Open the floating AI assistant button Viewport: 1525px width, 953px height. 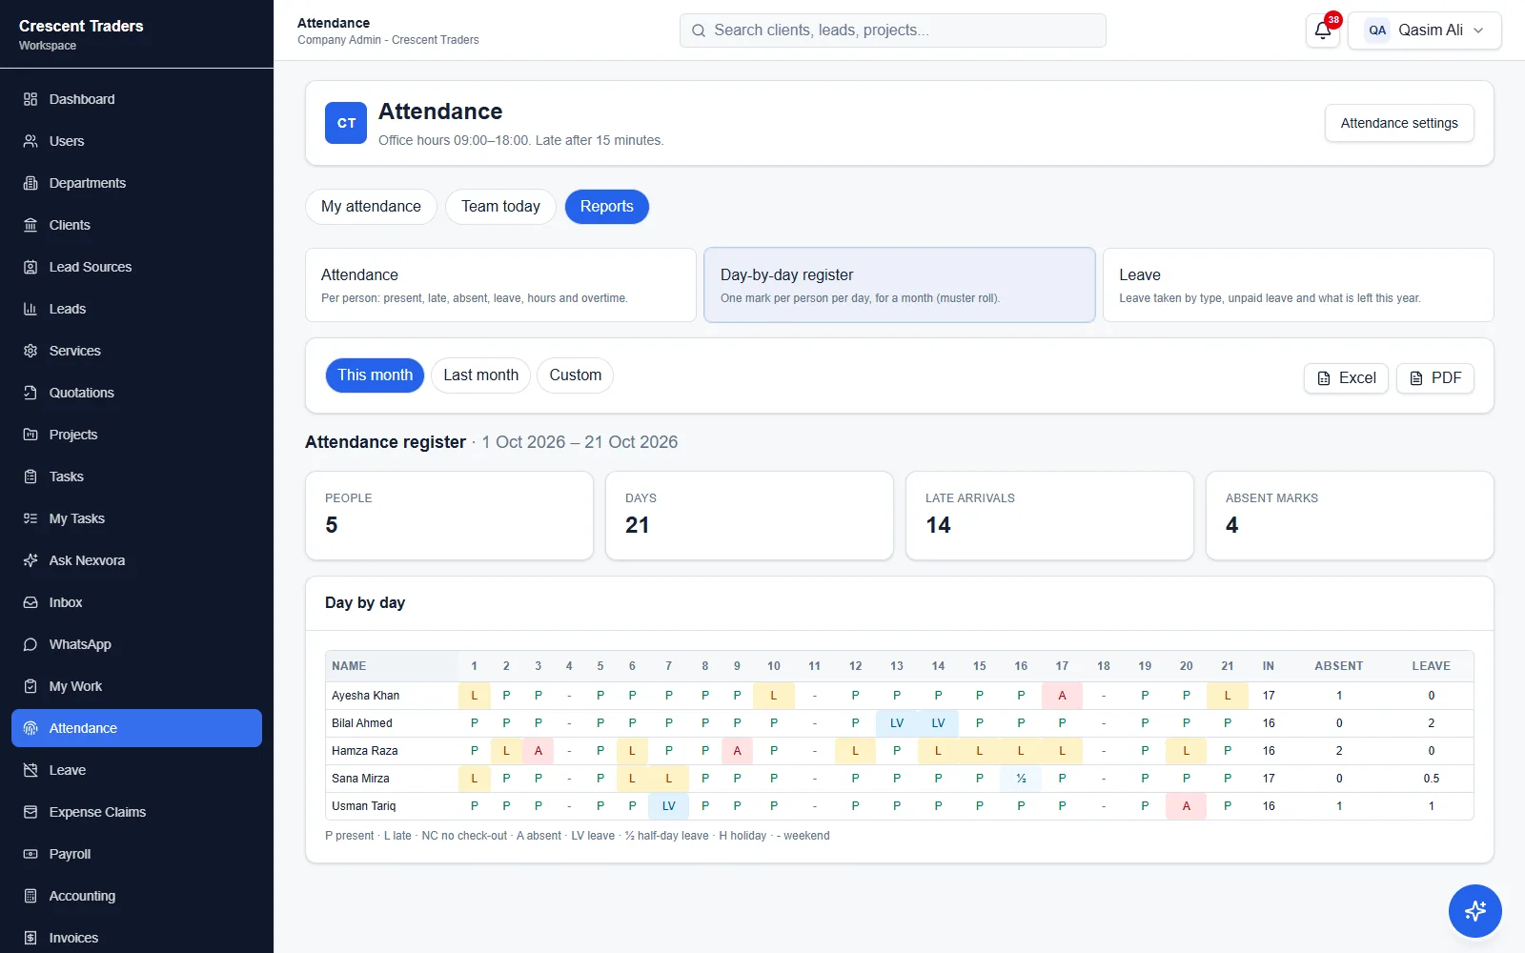(1475, 911)
